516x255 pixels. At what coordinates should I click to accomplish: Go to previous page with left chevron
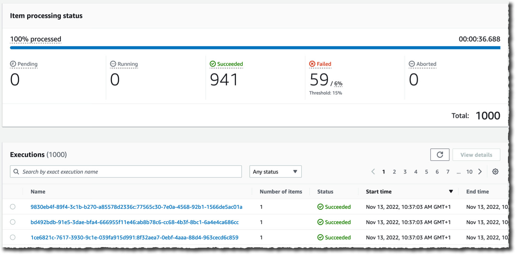coord(373,171)
